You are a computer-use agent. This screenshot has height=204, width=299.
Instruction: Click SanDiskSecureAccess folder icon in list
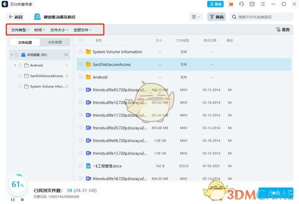88,64
